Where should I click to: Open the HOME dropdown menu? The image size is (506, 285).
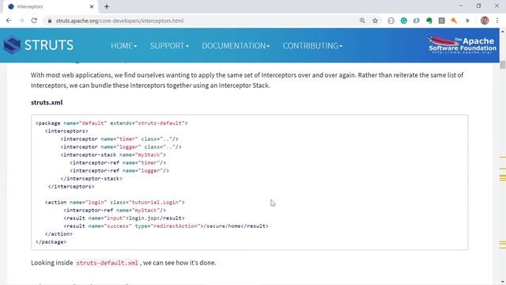point(124,46)
